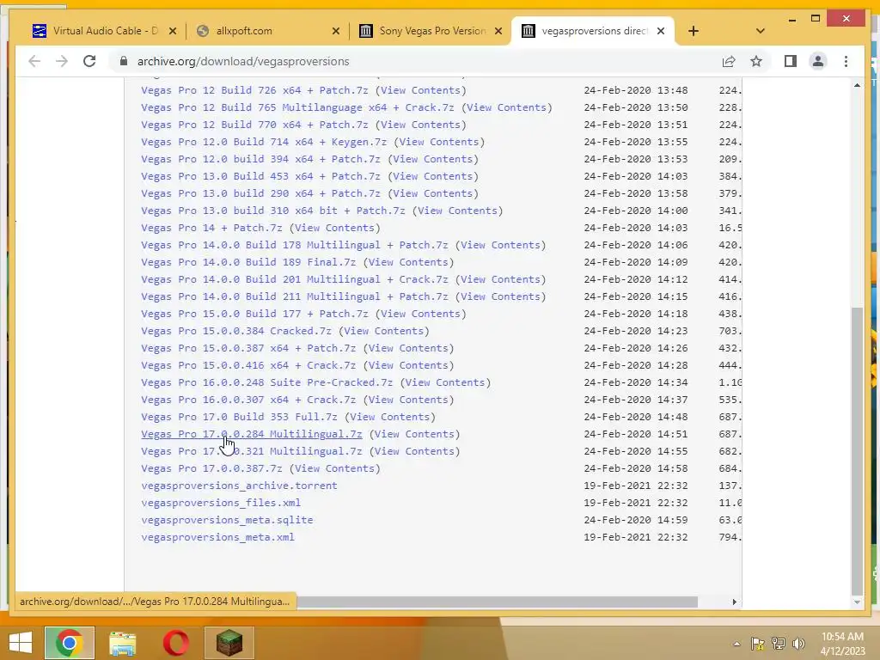Close the Sony Vegas Pro Version tab

pyautogui.click(x=498, y=31)
